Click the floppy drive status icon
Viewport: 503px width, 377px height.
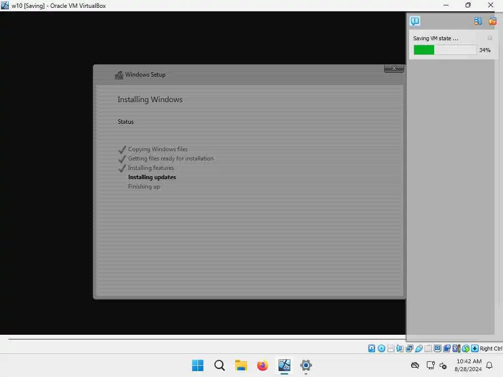[x=391, y=349]
